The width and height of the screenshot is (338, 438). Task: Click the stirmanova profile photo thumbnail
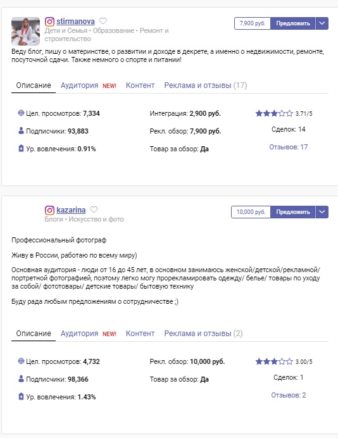point(25,31)
